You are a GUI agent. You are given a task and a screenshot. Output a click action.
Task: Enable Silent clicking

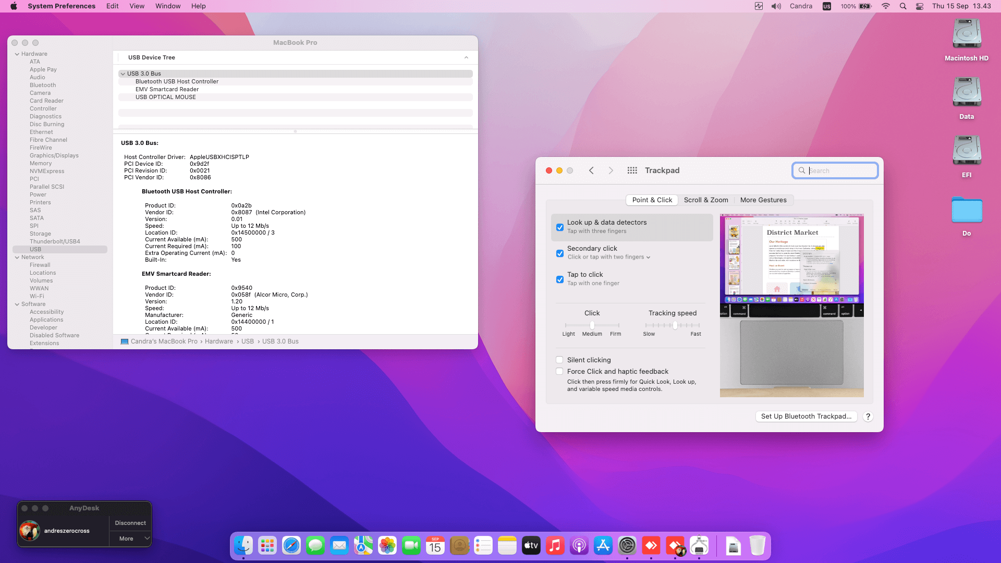click(559, 360)
